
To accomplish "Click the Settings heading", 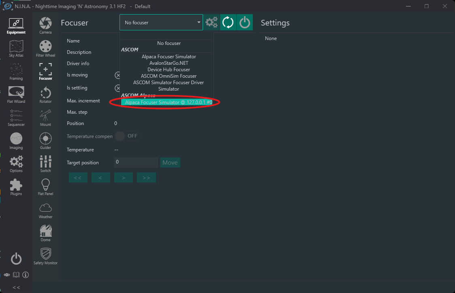I will click(x=275, y=23).
